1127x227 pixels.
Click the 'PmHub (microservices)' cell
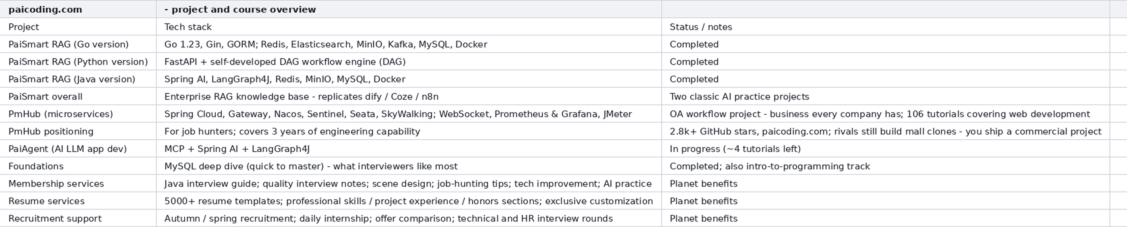coord(78,114)
